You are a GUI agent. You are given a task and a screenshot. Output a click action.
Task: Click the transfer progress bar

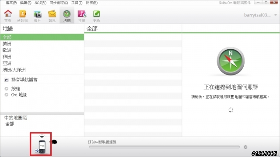(164, 147)
